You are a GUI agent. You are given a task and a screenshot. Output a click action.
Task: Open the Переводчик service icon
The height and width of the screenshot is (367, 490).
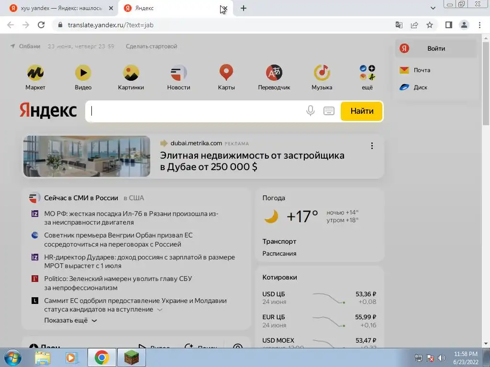tap(274, 73)
